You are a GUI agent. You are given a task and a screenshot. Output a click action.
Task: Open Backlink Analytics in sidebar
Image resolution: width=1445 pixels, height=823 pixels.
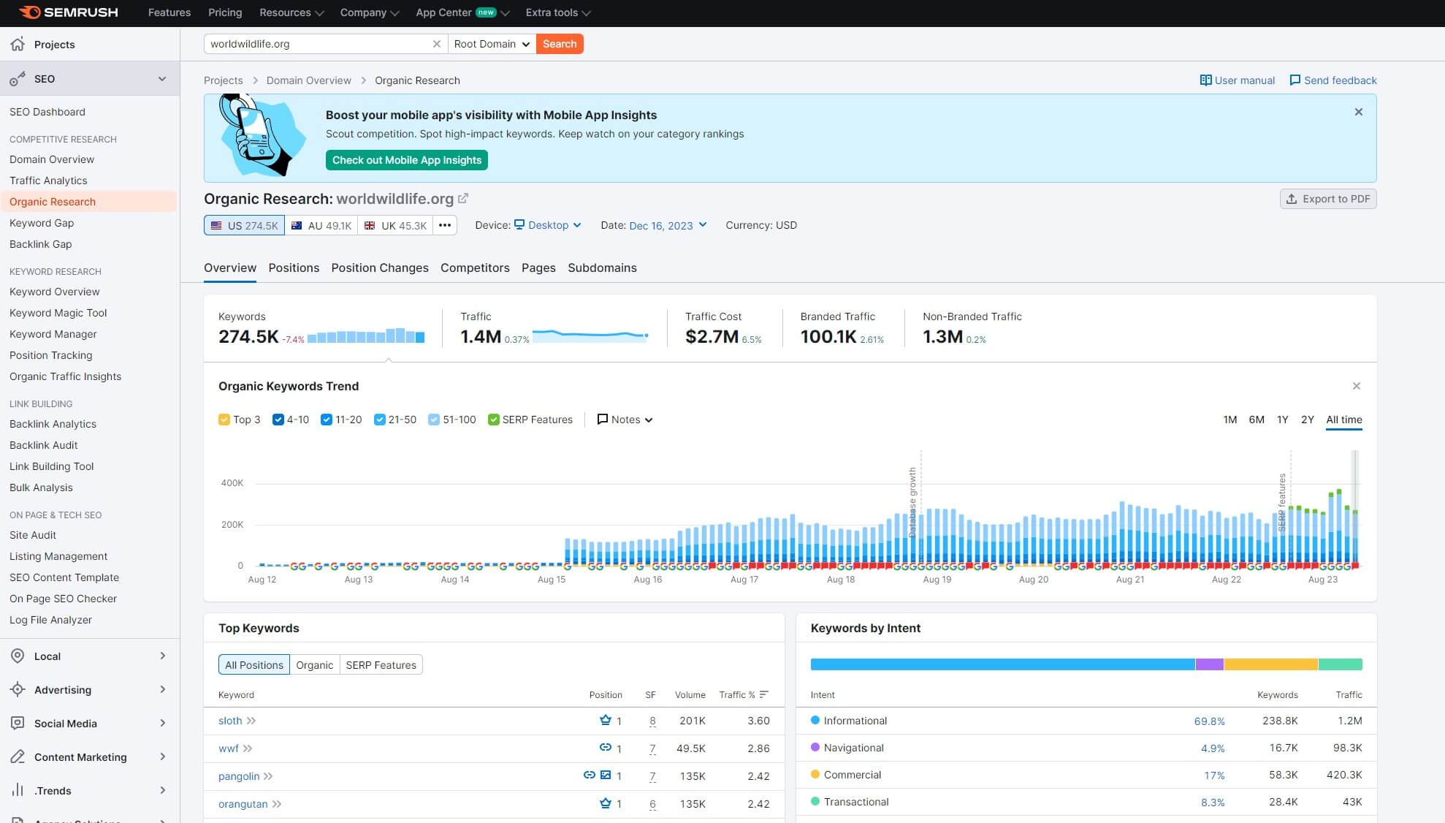pos(53,424)
